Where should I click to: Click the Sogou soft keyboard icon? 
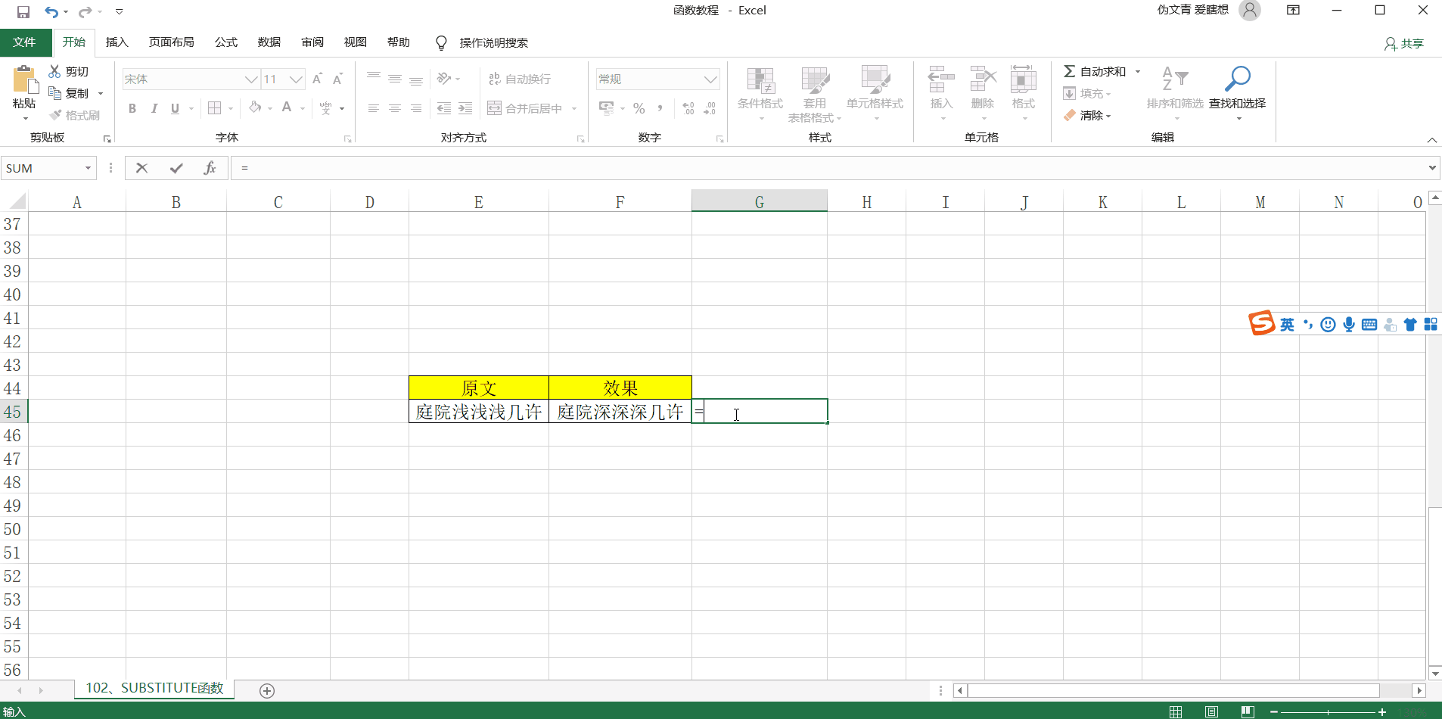(x=1369, y=325)
